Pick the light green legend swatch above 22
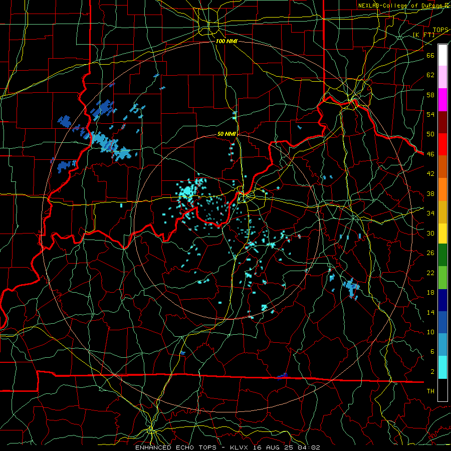 point(442,277)
